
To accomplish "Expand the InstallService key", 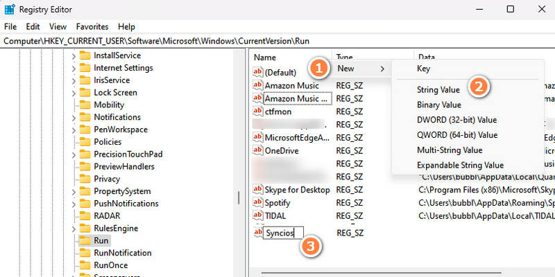I will pyautogui.click(x=74, y=56).
